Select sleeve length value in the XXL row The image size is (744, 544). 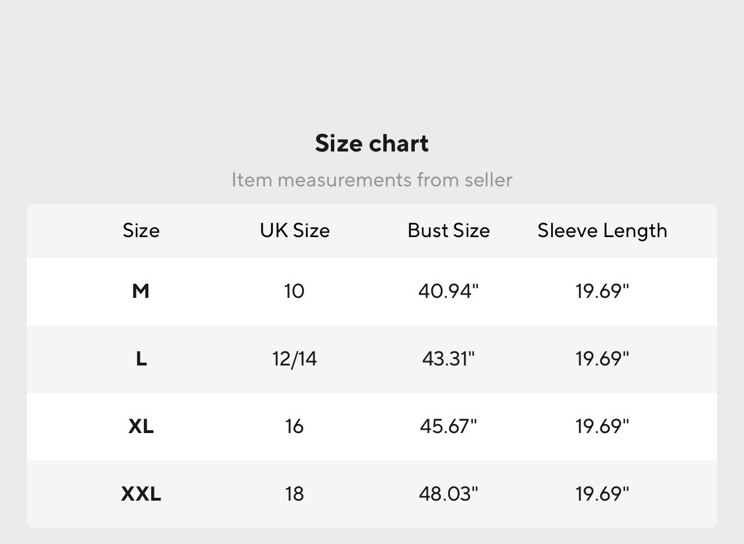[x=602, y=494]
